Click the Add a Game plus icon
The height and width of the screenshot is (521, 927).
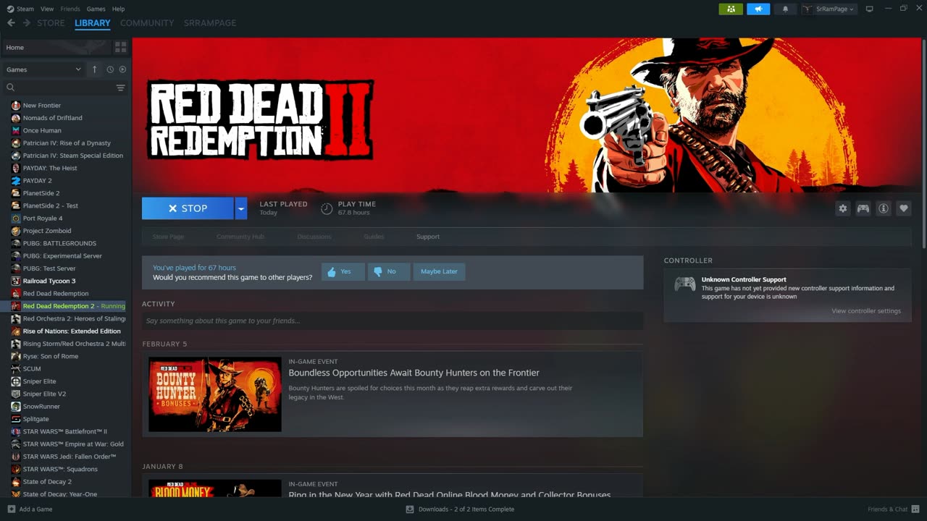(x=11, y=509)
